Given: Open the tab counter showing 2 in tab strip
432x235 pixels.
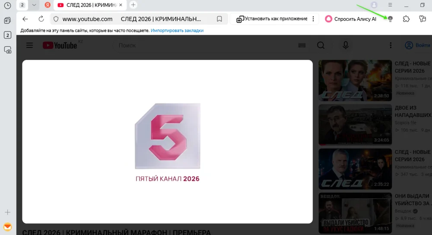Looking at the screenshot, I should pos(22,5).
